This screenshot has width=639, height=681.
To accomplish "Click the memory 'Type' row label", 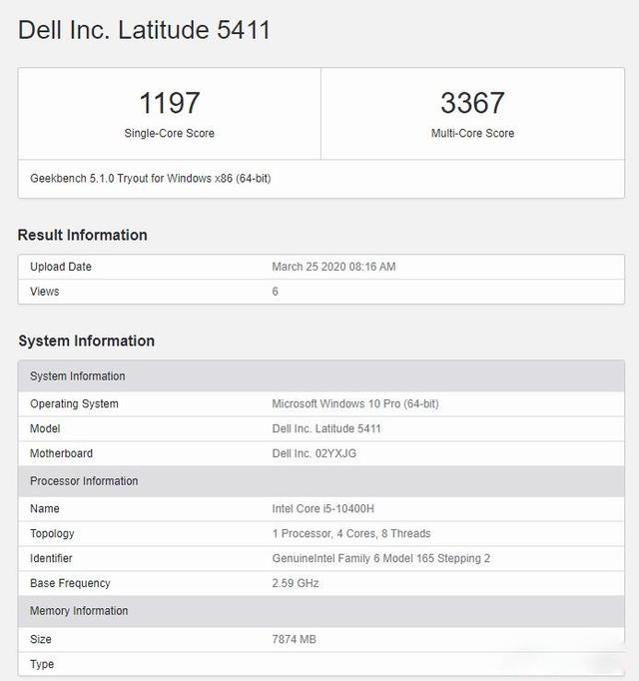I will point(42,664).
